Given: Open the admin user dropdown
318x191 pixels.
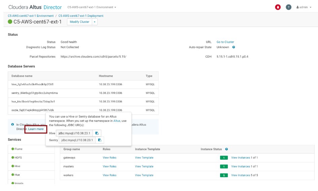Looking at the screenshot, I should point(304,7).
